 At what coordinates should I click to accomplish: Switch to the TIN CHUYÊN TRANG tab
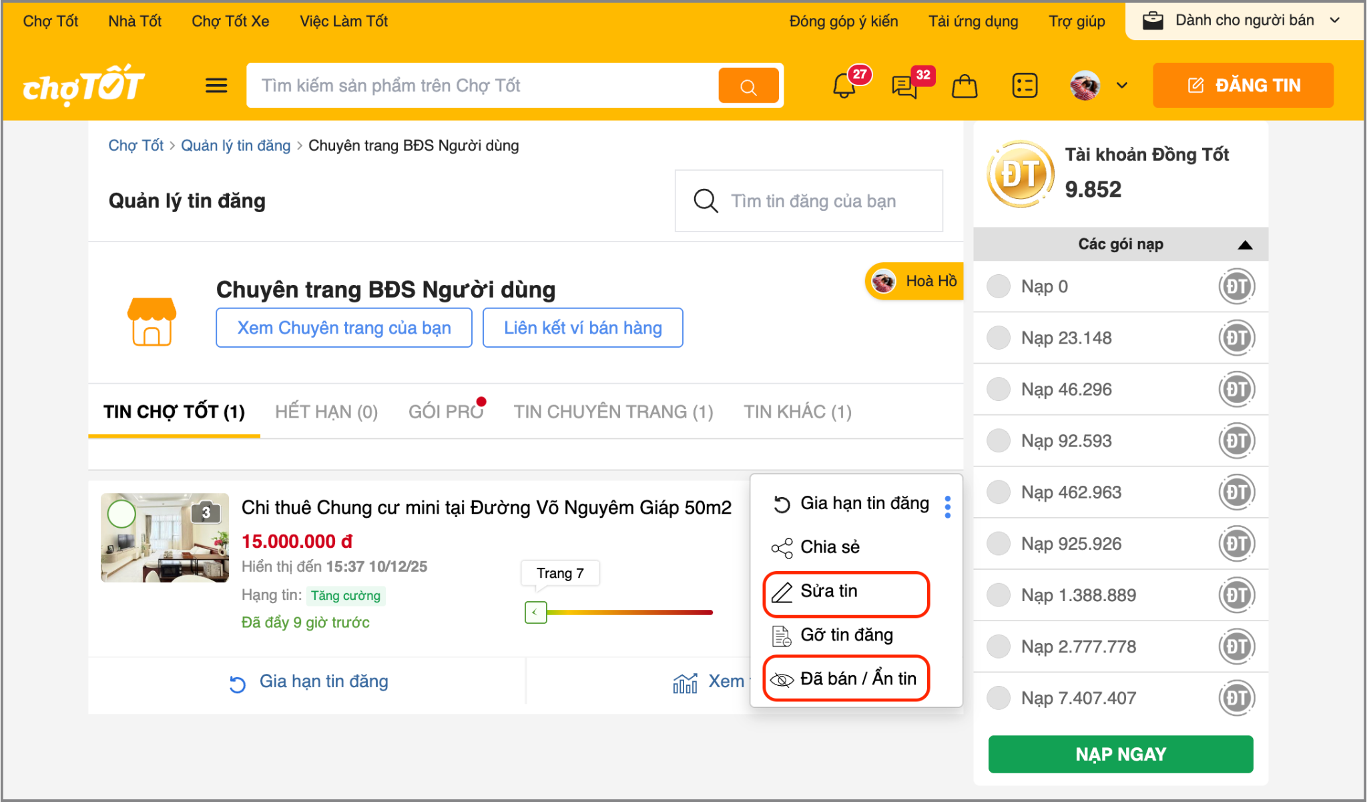[x=613, y=412]
